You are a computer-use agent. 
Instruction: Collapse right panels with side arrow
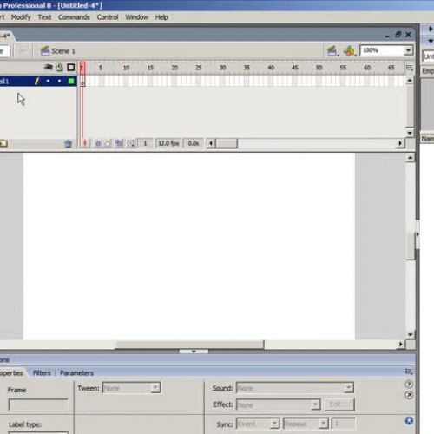click(418, 234)
